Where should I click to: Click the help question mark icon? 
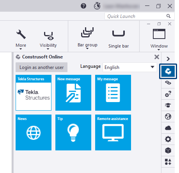(83, 6)
